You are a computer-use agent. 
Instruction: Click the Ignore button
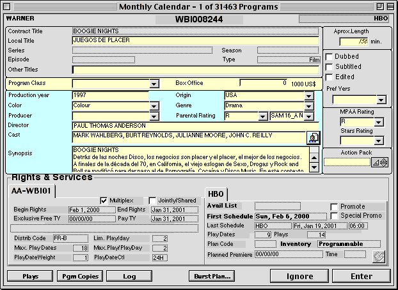pos(299,276)
